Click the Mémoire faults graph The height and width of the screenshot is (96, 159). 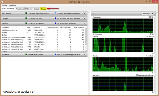point(123,84)
